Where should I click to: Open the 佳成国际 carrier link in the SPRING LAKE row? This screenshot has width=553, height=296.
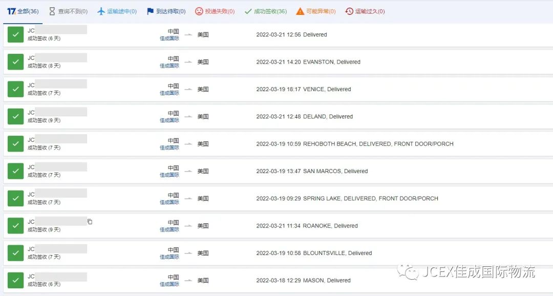169,202
